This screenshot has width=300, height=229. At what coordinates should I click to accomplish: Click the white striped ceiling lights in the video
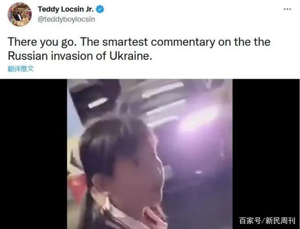(163, 101)
